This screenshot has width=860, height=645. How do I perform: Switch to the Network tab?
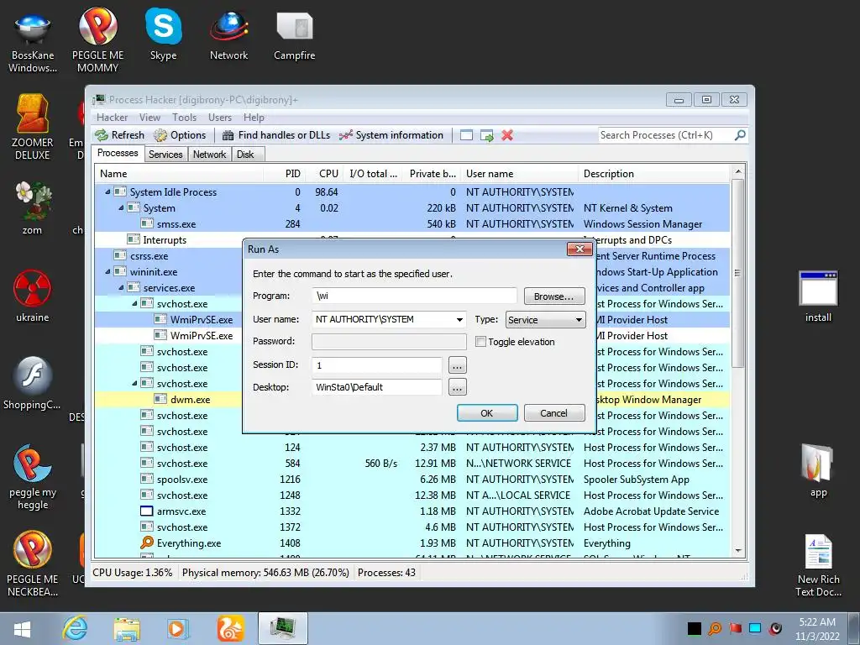[x=209, y=155]
